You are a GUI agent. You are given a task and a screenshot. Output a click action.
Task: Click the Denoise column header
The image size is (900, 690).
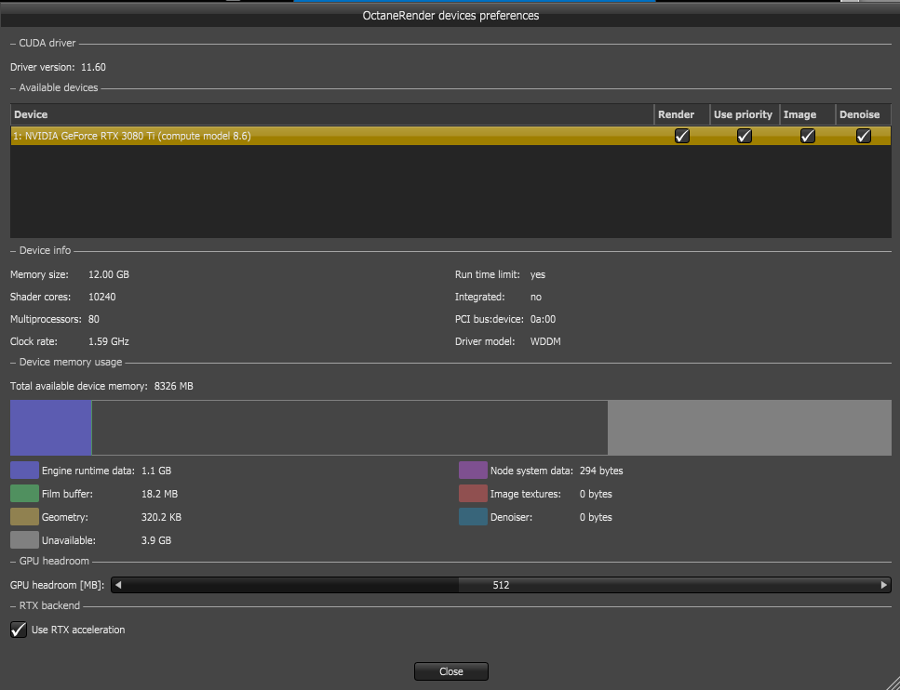(x=864, y=114)
